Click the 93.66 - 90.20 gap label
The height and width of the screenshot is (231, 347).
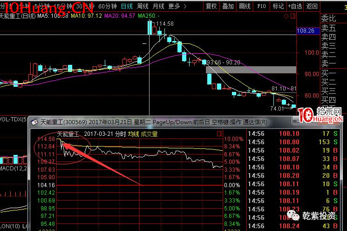click(224, 63)
